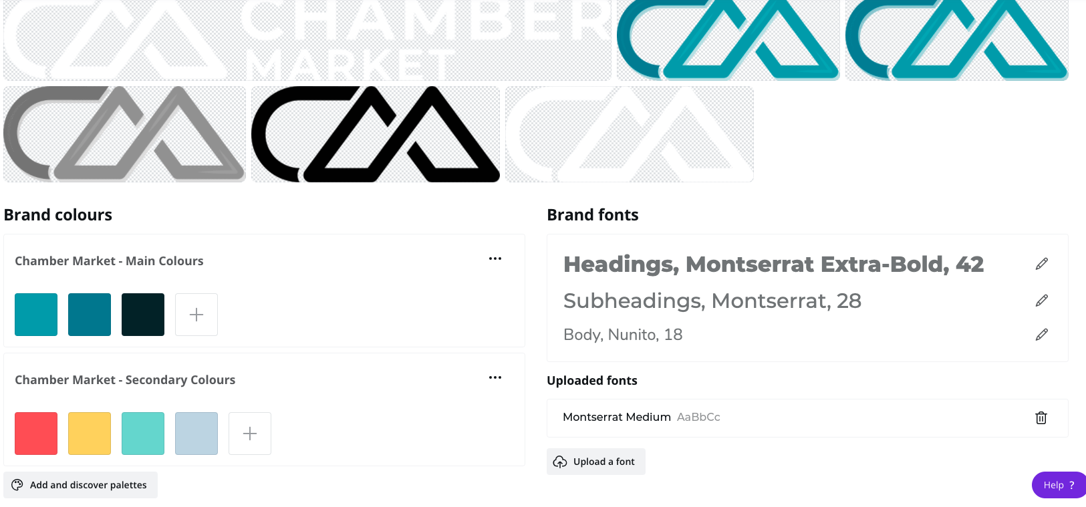This screenshot has height=507, width=1086.
Task: Click the palette icon beside Add and discover palettes
Action: coord(18,485)
